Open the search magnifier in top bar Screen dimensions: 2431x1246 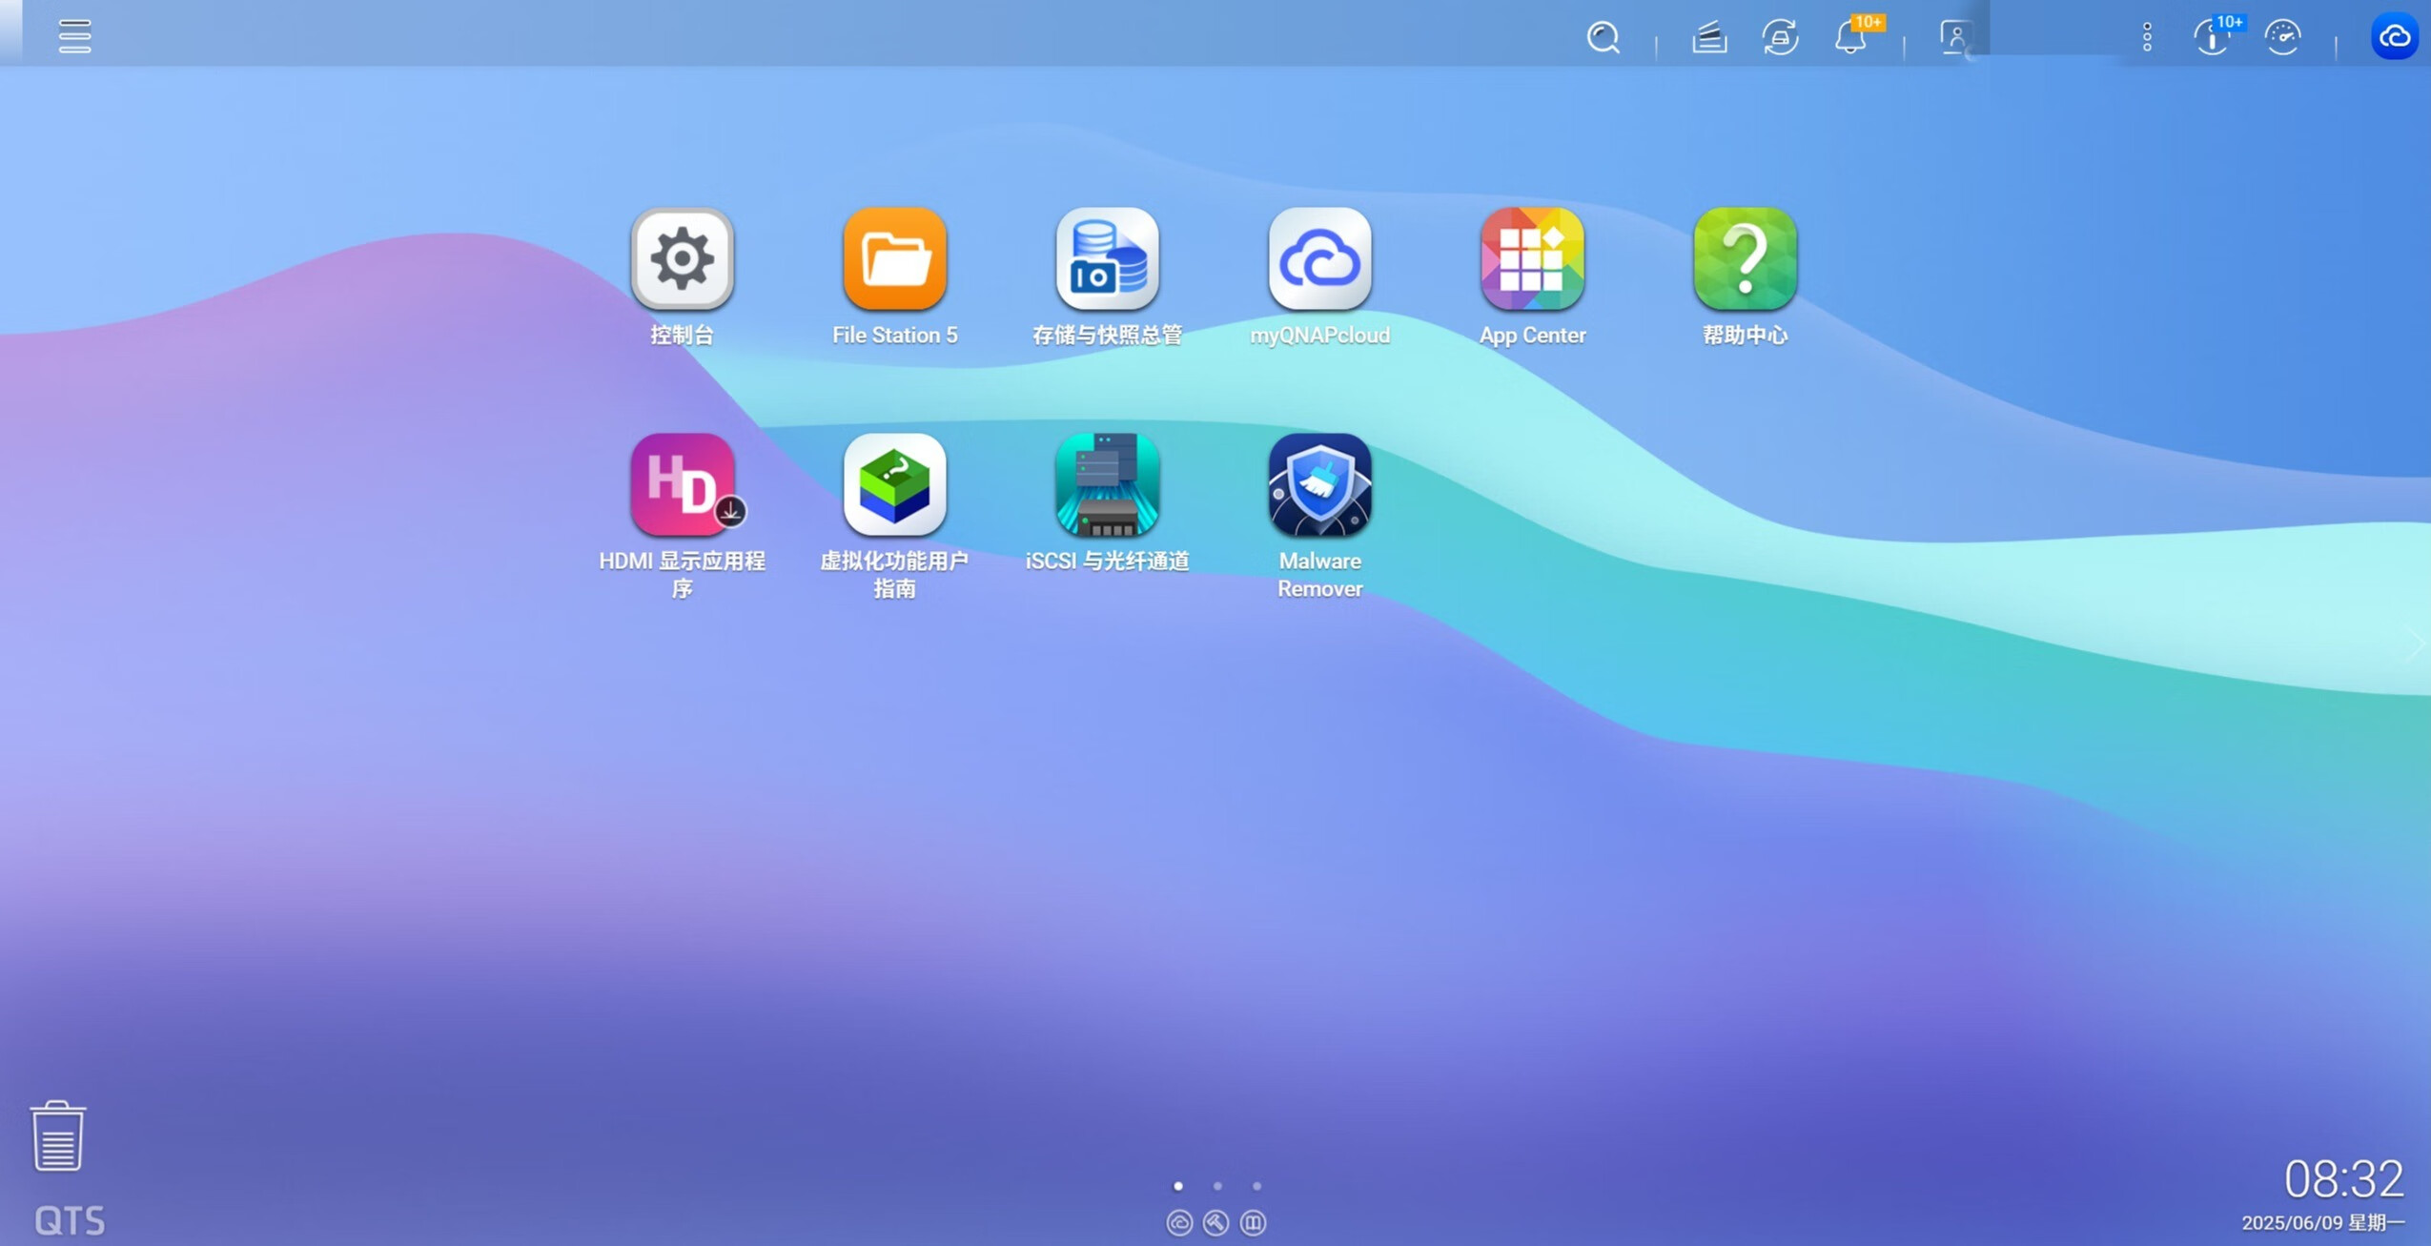pos(1603,37)
